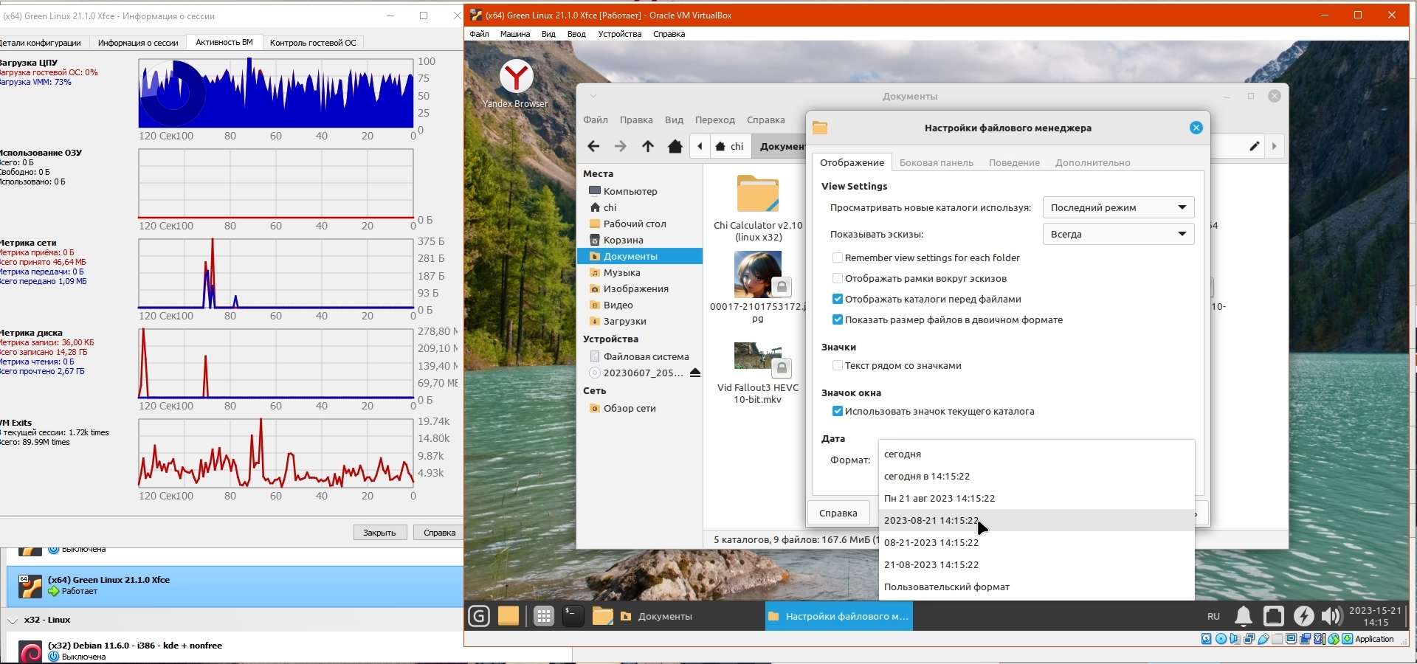
Task: Open the app grid launcher in taskbar
Action: 544,616
